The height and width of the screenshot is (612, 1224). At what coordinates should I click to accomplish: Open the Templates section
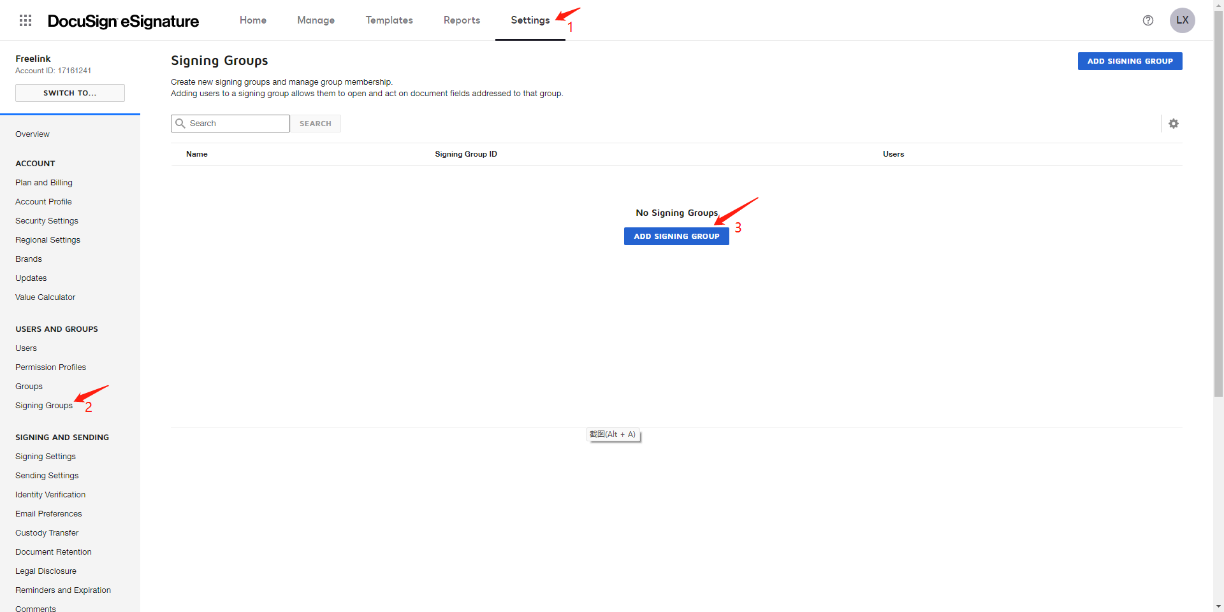pos(389,20)
